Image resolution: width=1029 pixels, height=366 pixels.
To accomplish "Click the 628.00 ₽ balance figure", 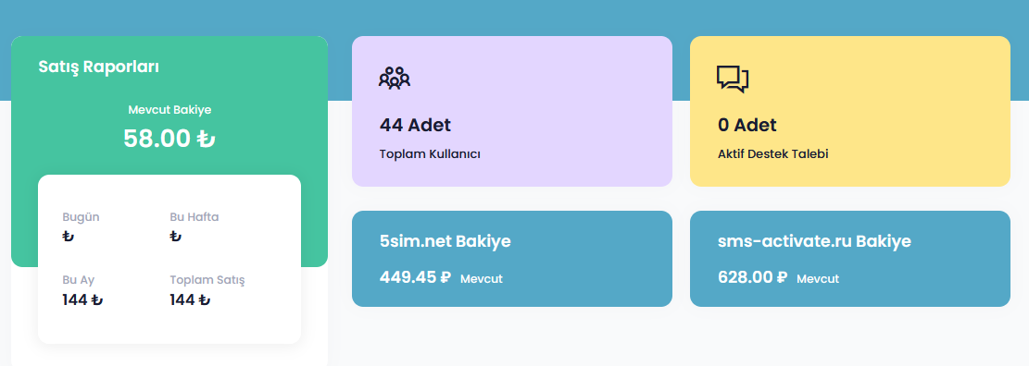I will coord(753,277).
